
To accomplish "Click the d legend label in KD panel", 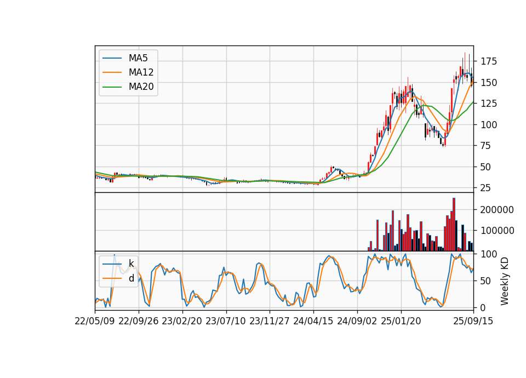I will pos(131,278).
